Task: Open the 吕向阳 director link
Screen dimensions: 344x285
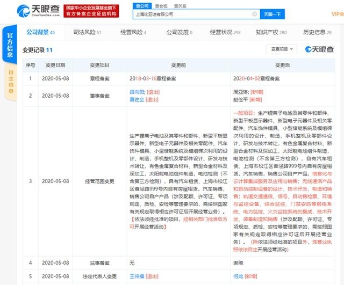Action: 138,92
